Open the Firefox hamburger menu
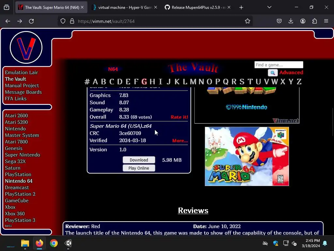 (326, 21)
